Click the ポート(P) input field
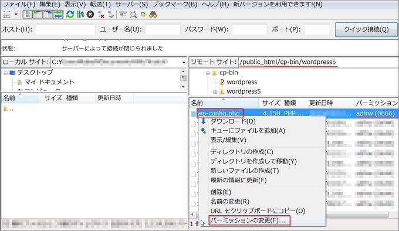399x231 pixels. [x=317, y=29]
